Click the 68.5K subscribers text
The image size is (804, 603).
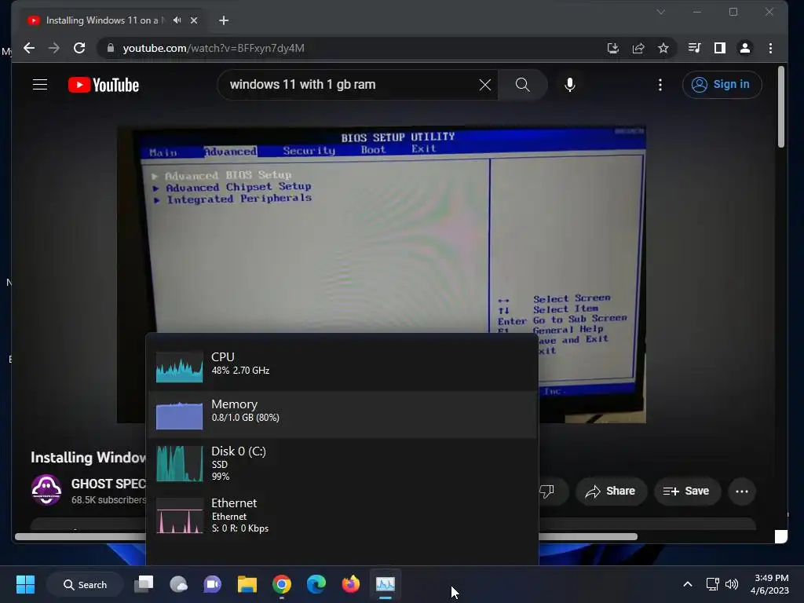click(108, 500)
